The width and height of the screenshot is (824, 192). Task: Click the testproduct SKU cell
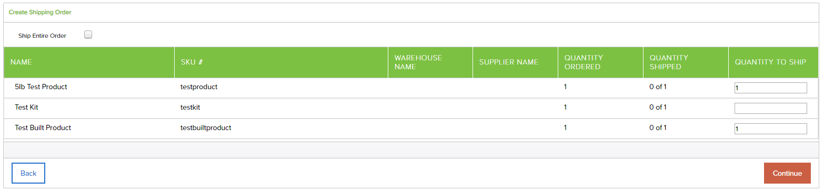199,87
